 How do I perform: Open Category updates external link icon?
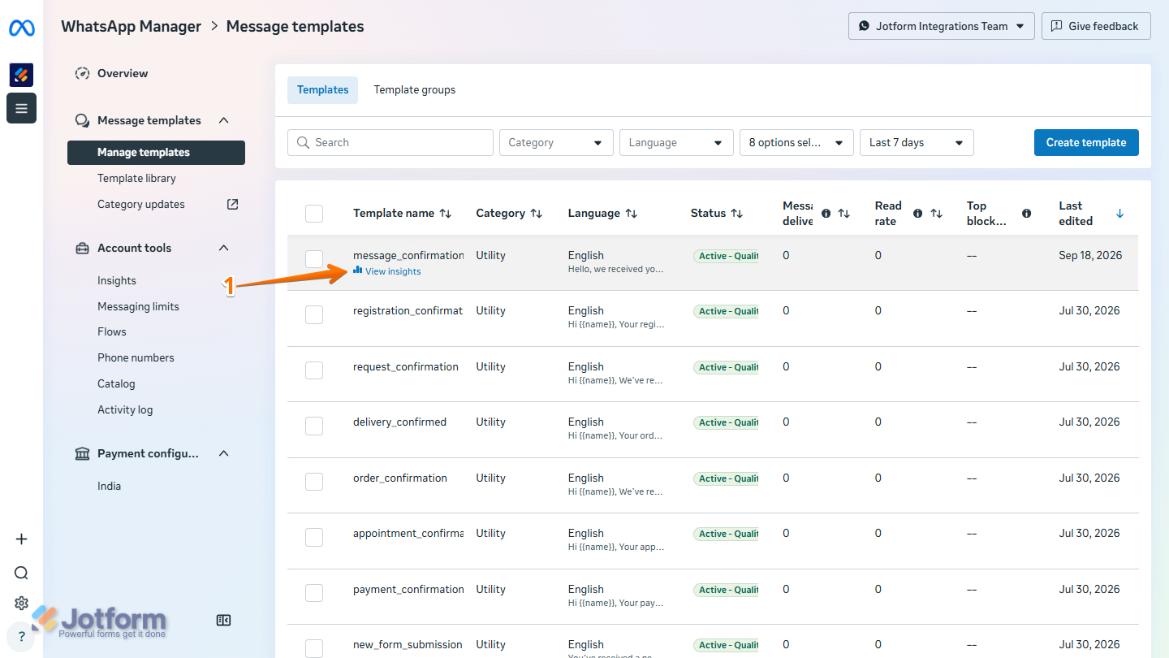click(x=232, y=204)
